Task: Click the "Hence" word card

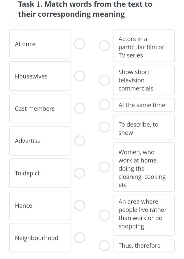Action: click(x=40, y=205)
